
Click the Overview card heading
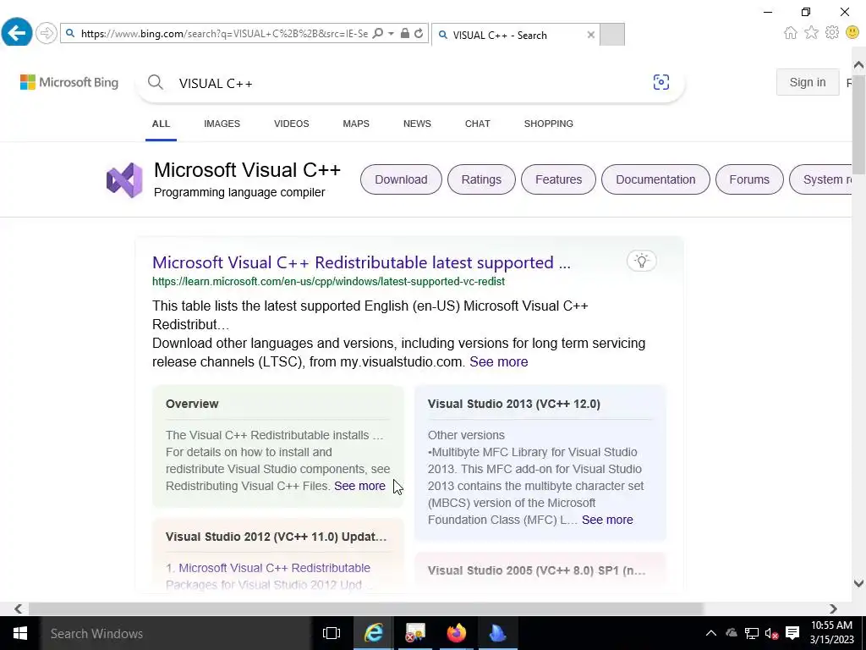coord(192,404)
